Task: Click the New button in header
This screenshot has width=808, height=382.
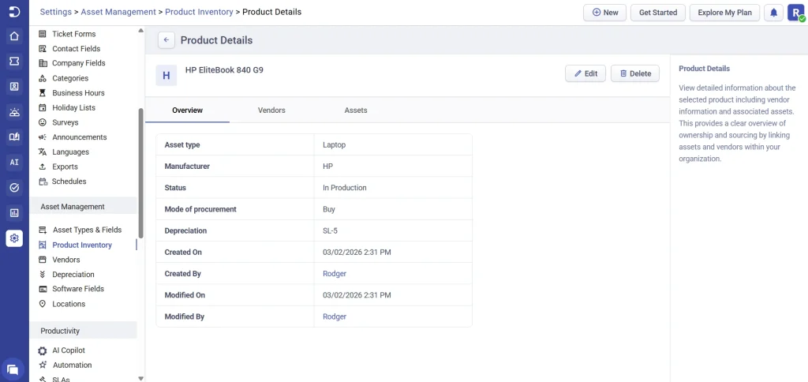Action: [605, 13]
